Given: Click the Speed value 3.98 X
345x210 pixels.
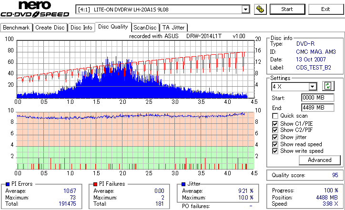Looking at the screenshot, I should (x=330, y=204).
